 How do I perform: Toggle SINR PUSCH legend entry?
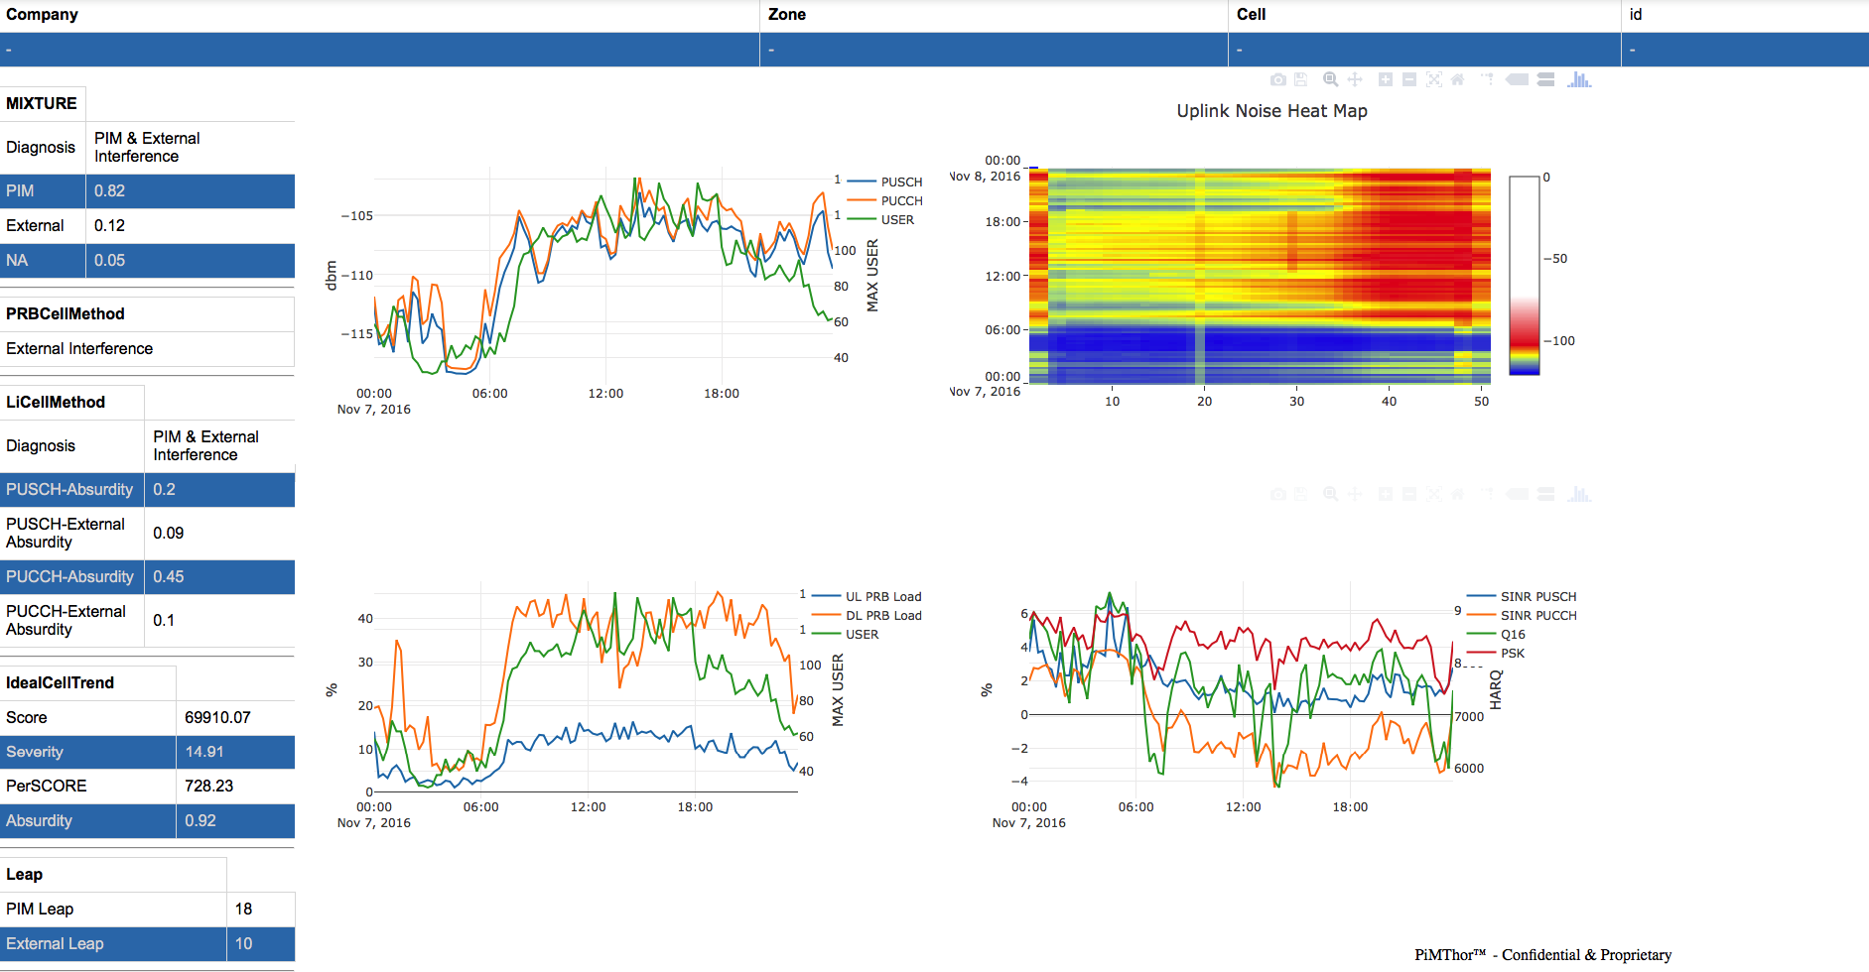point(1522,596)
